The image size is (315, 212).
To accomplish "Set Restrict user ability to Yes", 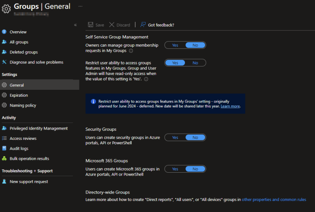I will click(x=175, y=63).
